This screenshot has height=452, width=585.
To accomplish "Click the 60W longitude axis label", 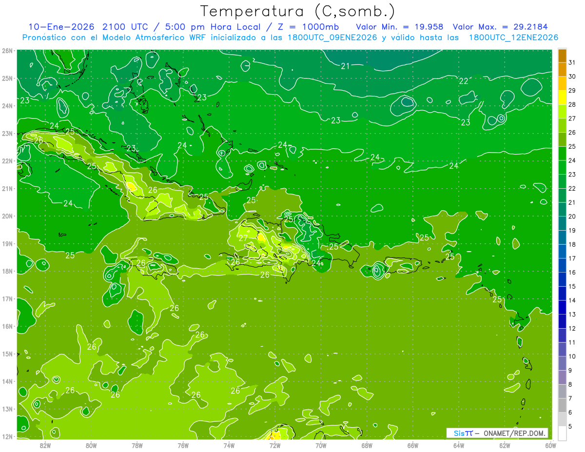I will [x=550, y=445].
